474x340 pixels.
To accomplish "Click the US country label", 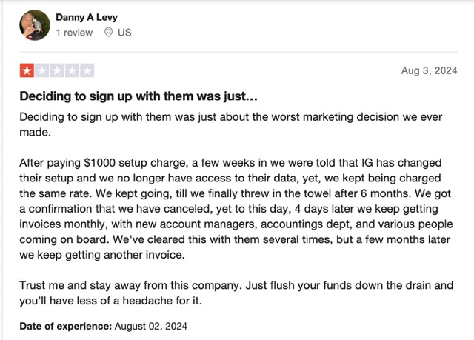I will pyautogui.click(x=124, y=33).
